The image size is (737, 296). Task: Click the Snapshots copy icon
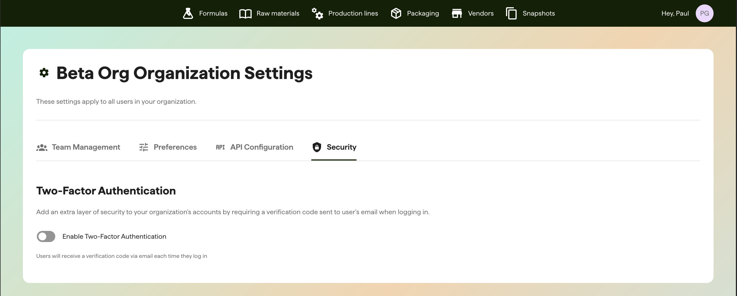tap(511, 13)
